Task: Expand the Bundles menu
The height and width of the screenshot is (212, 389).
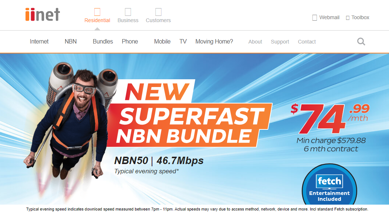Action: (103, 42)
